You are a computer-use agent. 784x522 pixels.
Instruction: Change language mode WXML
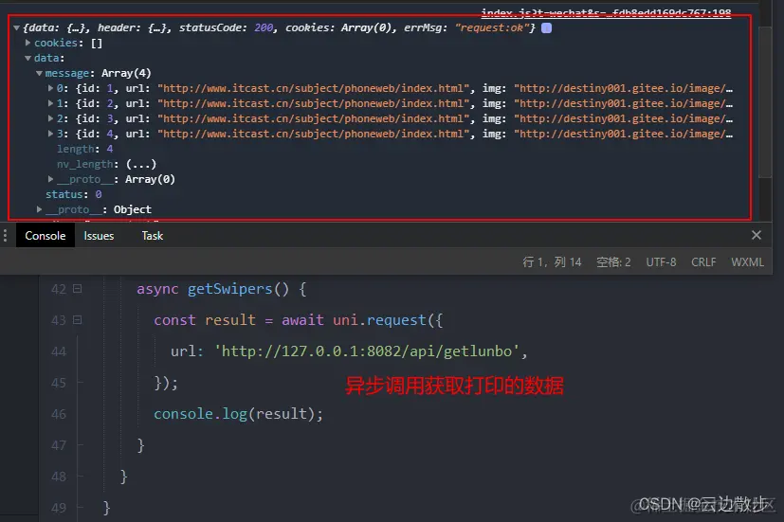747,261
